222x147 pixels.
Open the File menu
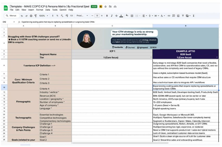(x=11, y=10)
